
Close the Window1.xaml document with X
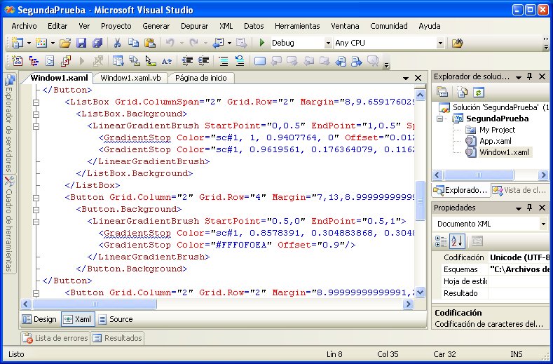tap(418, 78)
